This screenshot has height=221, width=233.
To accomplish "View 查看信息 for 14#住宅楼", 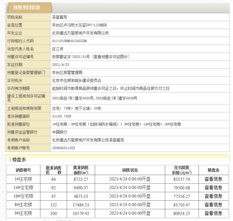I will [x=213, y=188].
